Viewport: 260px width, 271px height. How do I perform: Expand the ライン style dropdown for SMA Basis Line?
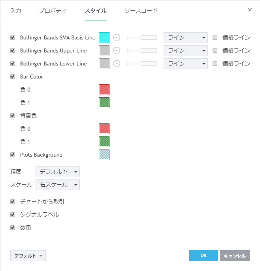coord(185,37)
